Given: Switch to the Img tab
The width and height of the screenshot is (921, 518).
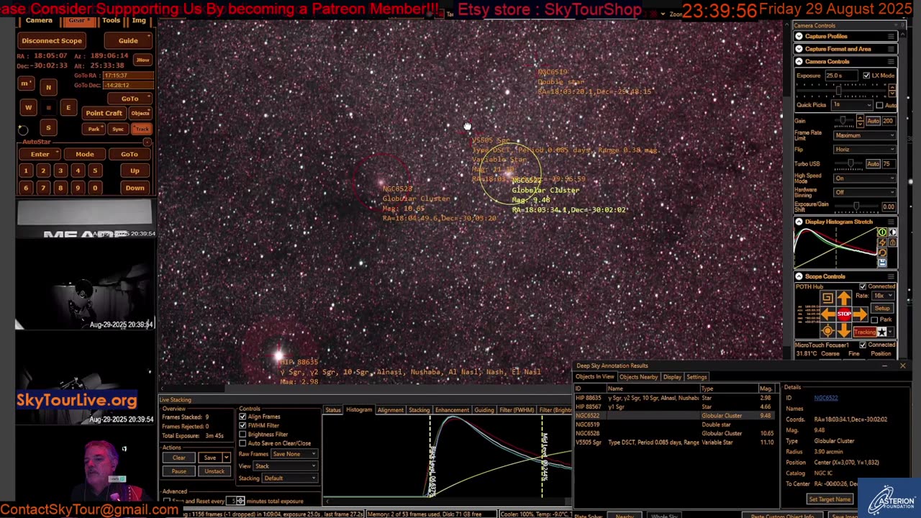Looking at the screenshot, I should (x=139, y=20).
